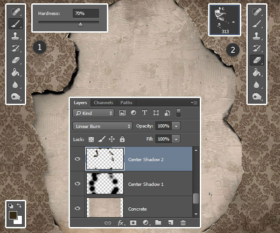Select the Eraser tool in right toolbar

pyautogui.click(x=257, y=60)
